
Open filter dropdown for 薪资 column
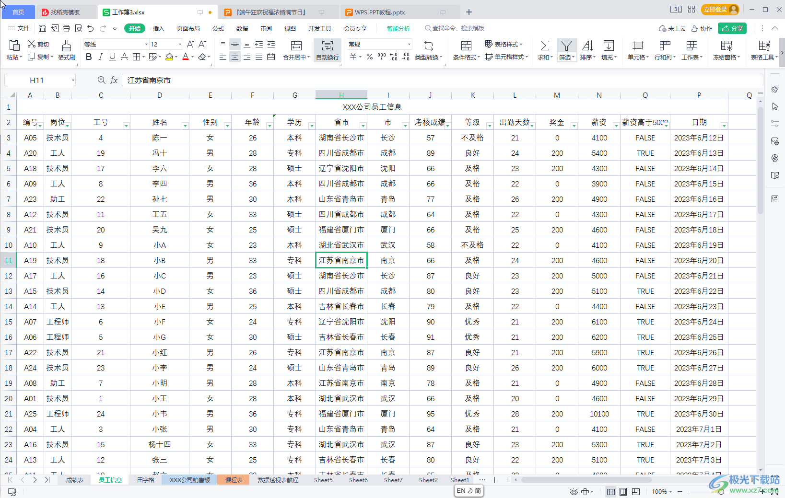(616, 126)
